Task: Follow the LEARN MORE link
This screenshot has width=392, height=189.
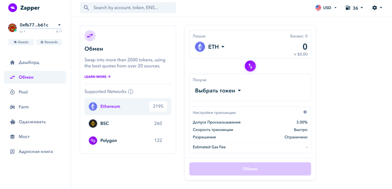Action: pyautogui.click(x=97, y=77)
